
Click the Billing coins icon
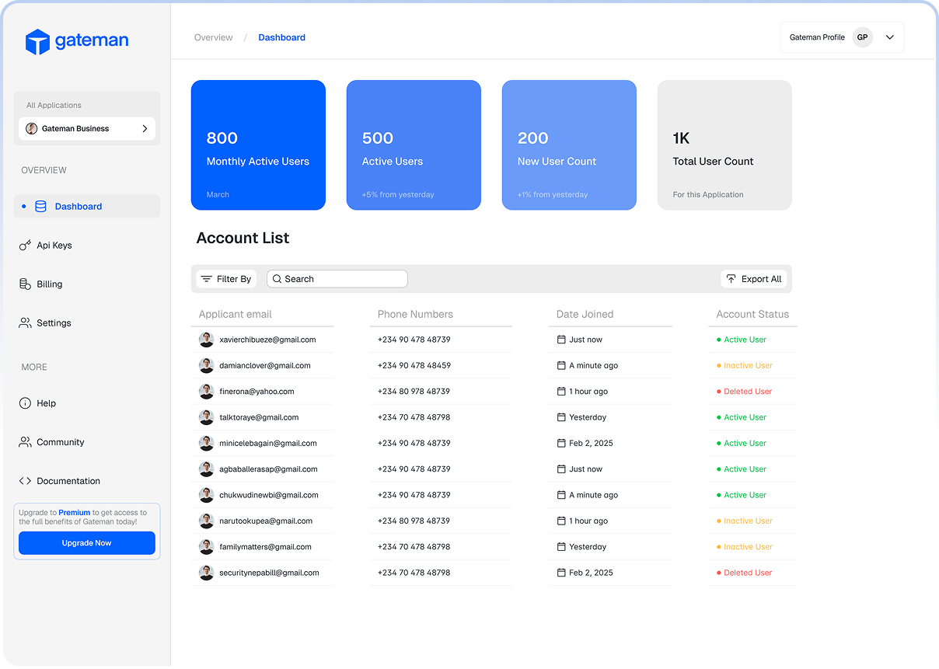pos(25,284)
